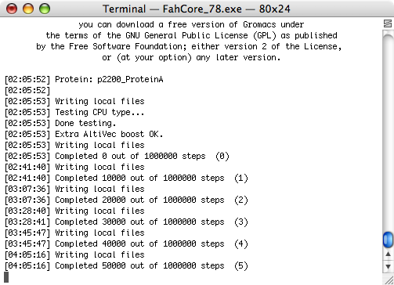This screenshot has width=394, height=285.
Task: Click the Extra AltiVec boost OK line
Action: click(84, 134)
